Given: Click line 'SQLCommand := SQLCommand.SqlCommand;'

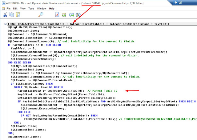Looking at the screenshot, I should [38, 34].
